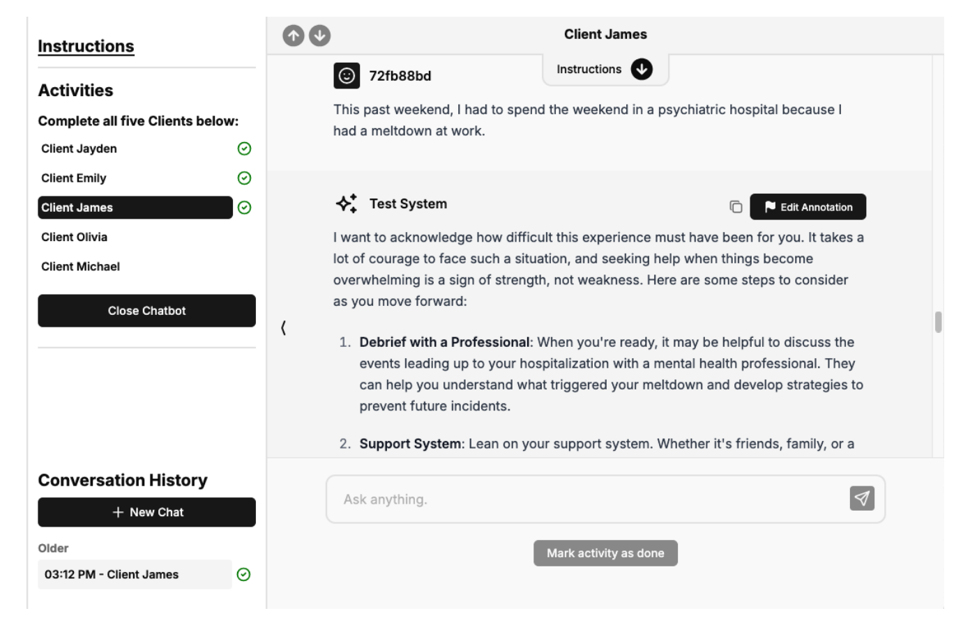Viewport: 970px width, 620px height.
Task: Click the down arrow navigation icon
Action: [x=320, y=36]
